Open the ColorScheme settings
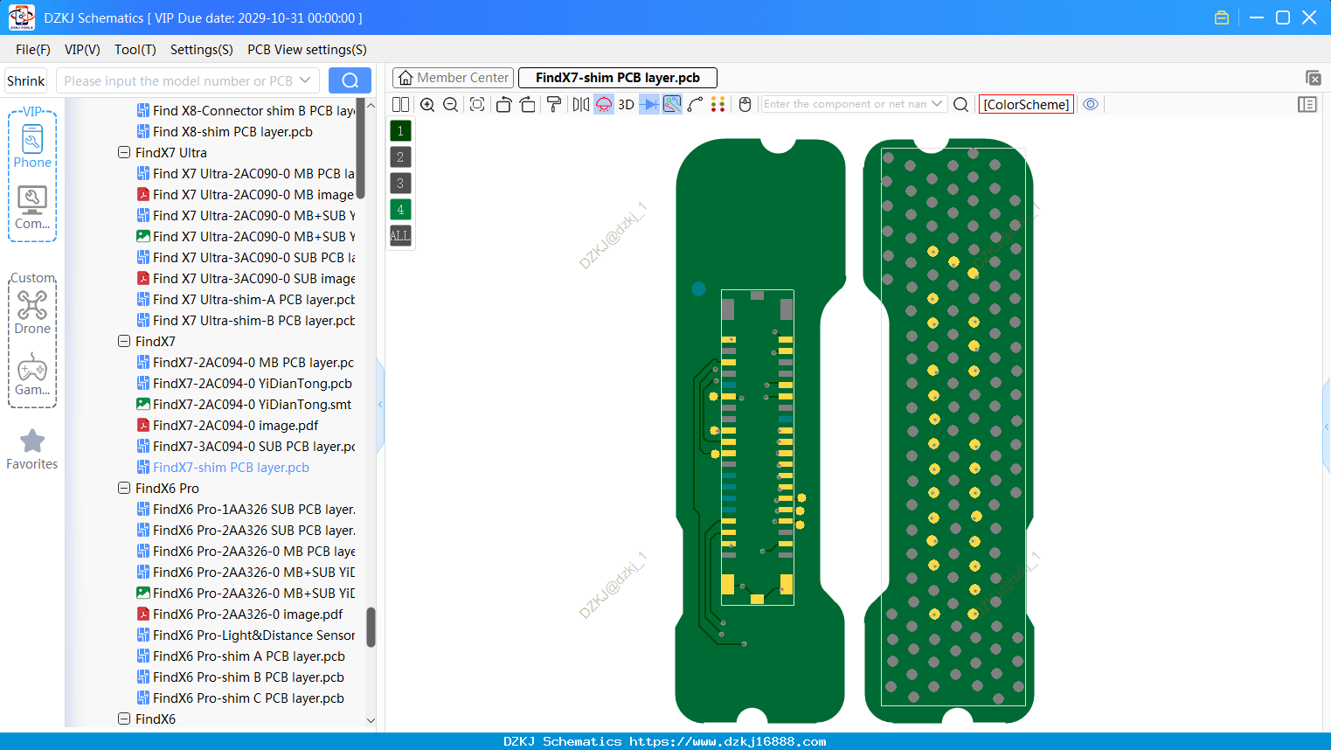The height and width of the screenshot is (750, 1331). click(1026, 104)
